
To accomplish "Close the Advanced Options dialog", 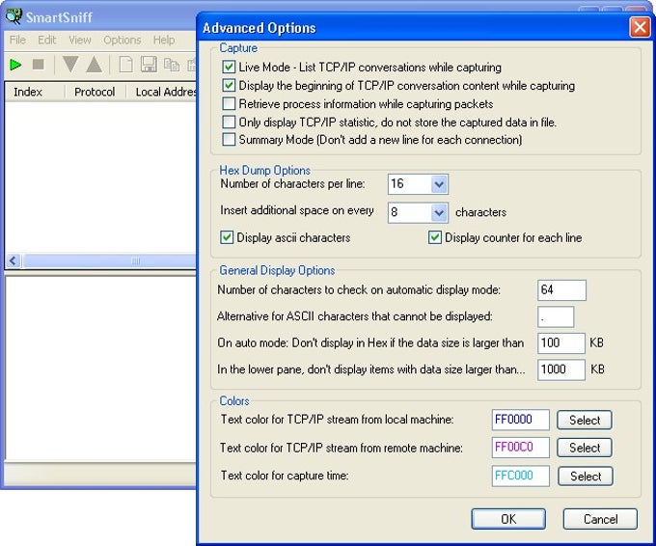I will click(x=641, y=27).
